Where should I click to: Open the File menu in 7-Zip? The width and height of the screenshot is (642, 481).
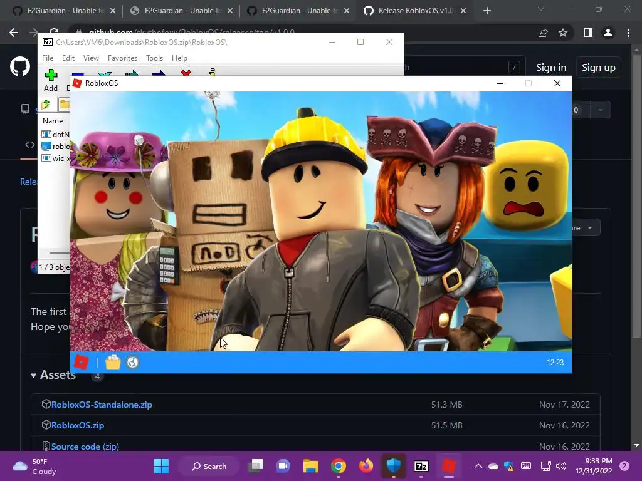coord(48,58)
